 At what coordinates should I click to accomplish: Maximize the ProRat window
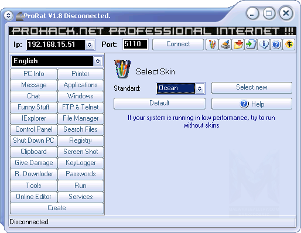(269, 13)
